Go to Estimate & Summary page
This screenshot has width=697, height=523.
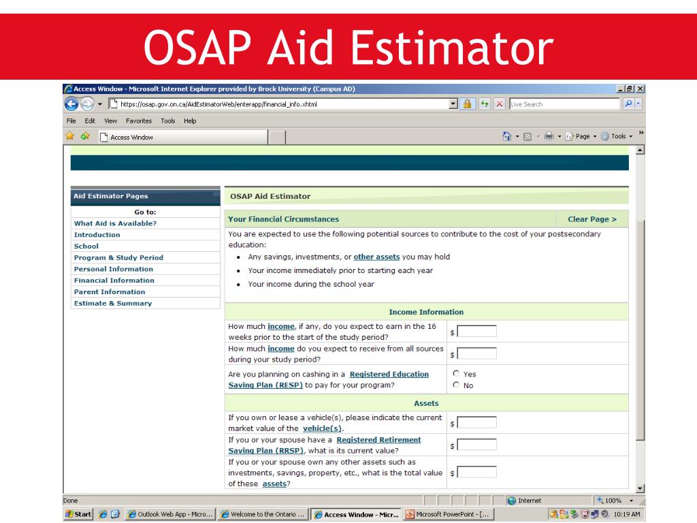[113, 303]
